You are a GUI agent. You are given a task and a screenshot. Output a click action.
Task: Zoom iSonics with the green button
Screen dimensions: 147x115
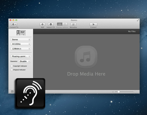pos(16,20)
